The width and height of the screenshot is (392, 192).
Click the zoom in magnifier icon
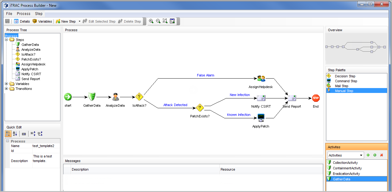pos(151,21)
